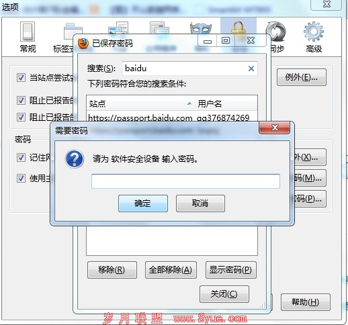Image resolution: width=348 pixels, height=325 pixels.
Task: Open the 标签式浏览 tabs folder icon
Action: click(x=73, y=29)
